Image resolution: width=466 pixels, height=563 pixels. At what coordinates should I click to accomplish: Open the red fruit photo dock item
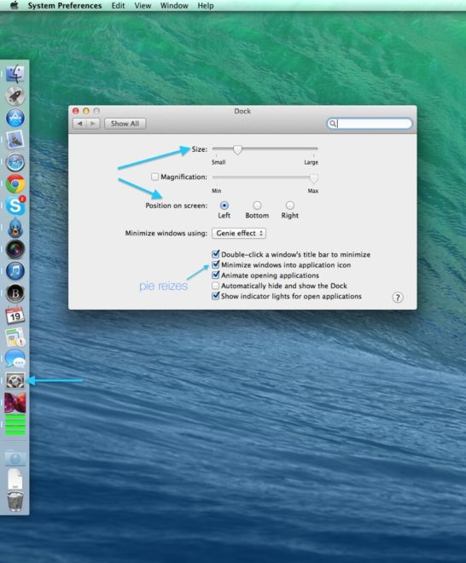[15, 403]
